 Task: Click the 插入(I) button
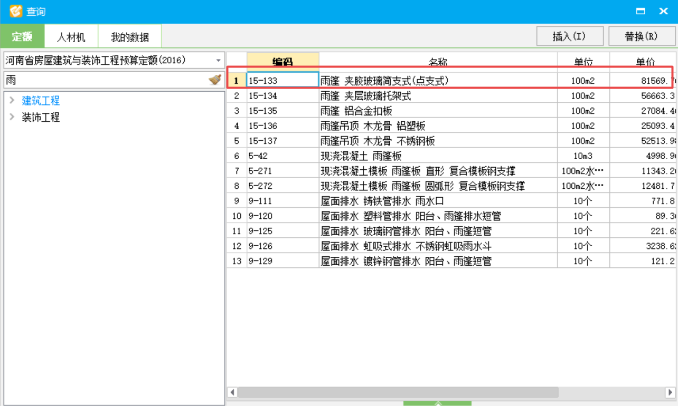569,36
